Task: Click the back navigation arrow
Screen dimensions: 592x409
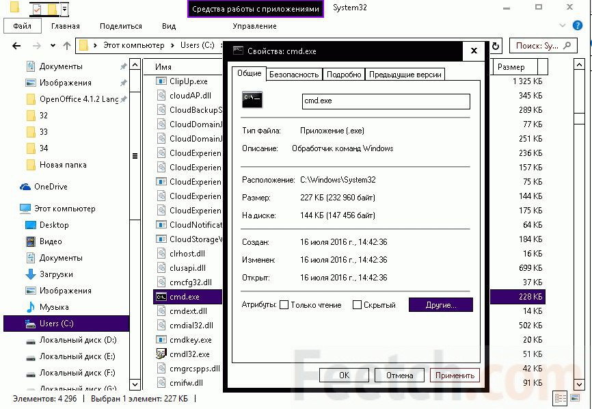Action: (16, 46)
